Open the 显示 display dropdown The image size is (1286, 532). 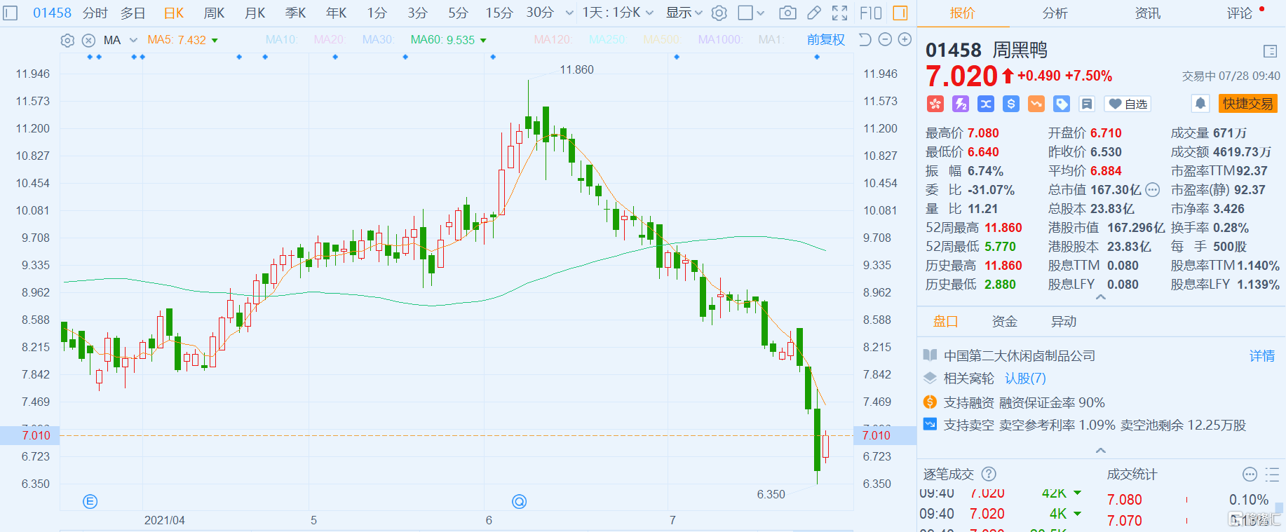684,13
